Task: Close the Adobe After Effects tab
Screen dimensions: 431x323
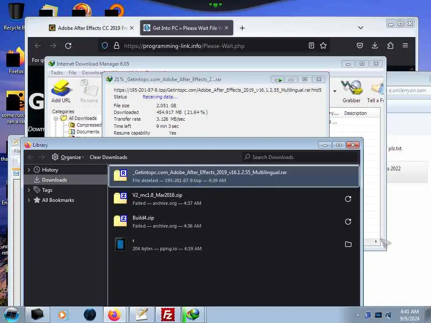Action: tap(132, 28)
